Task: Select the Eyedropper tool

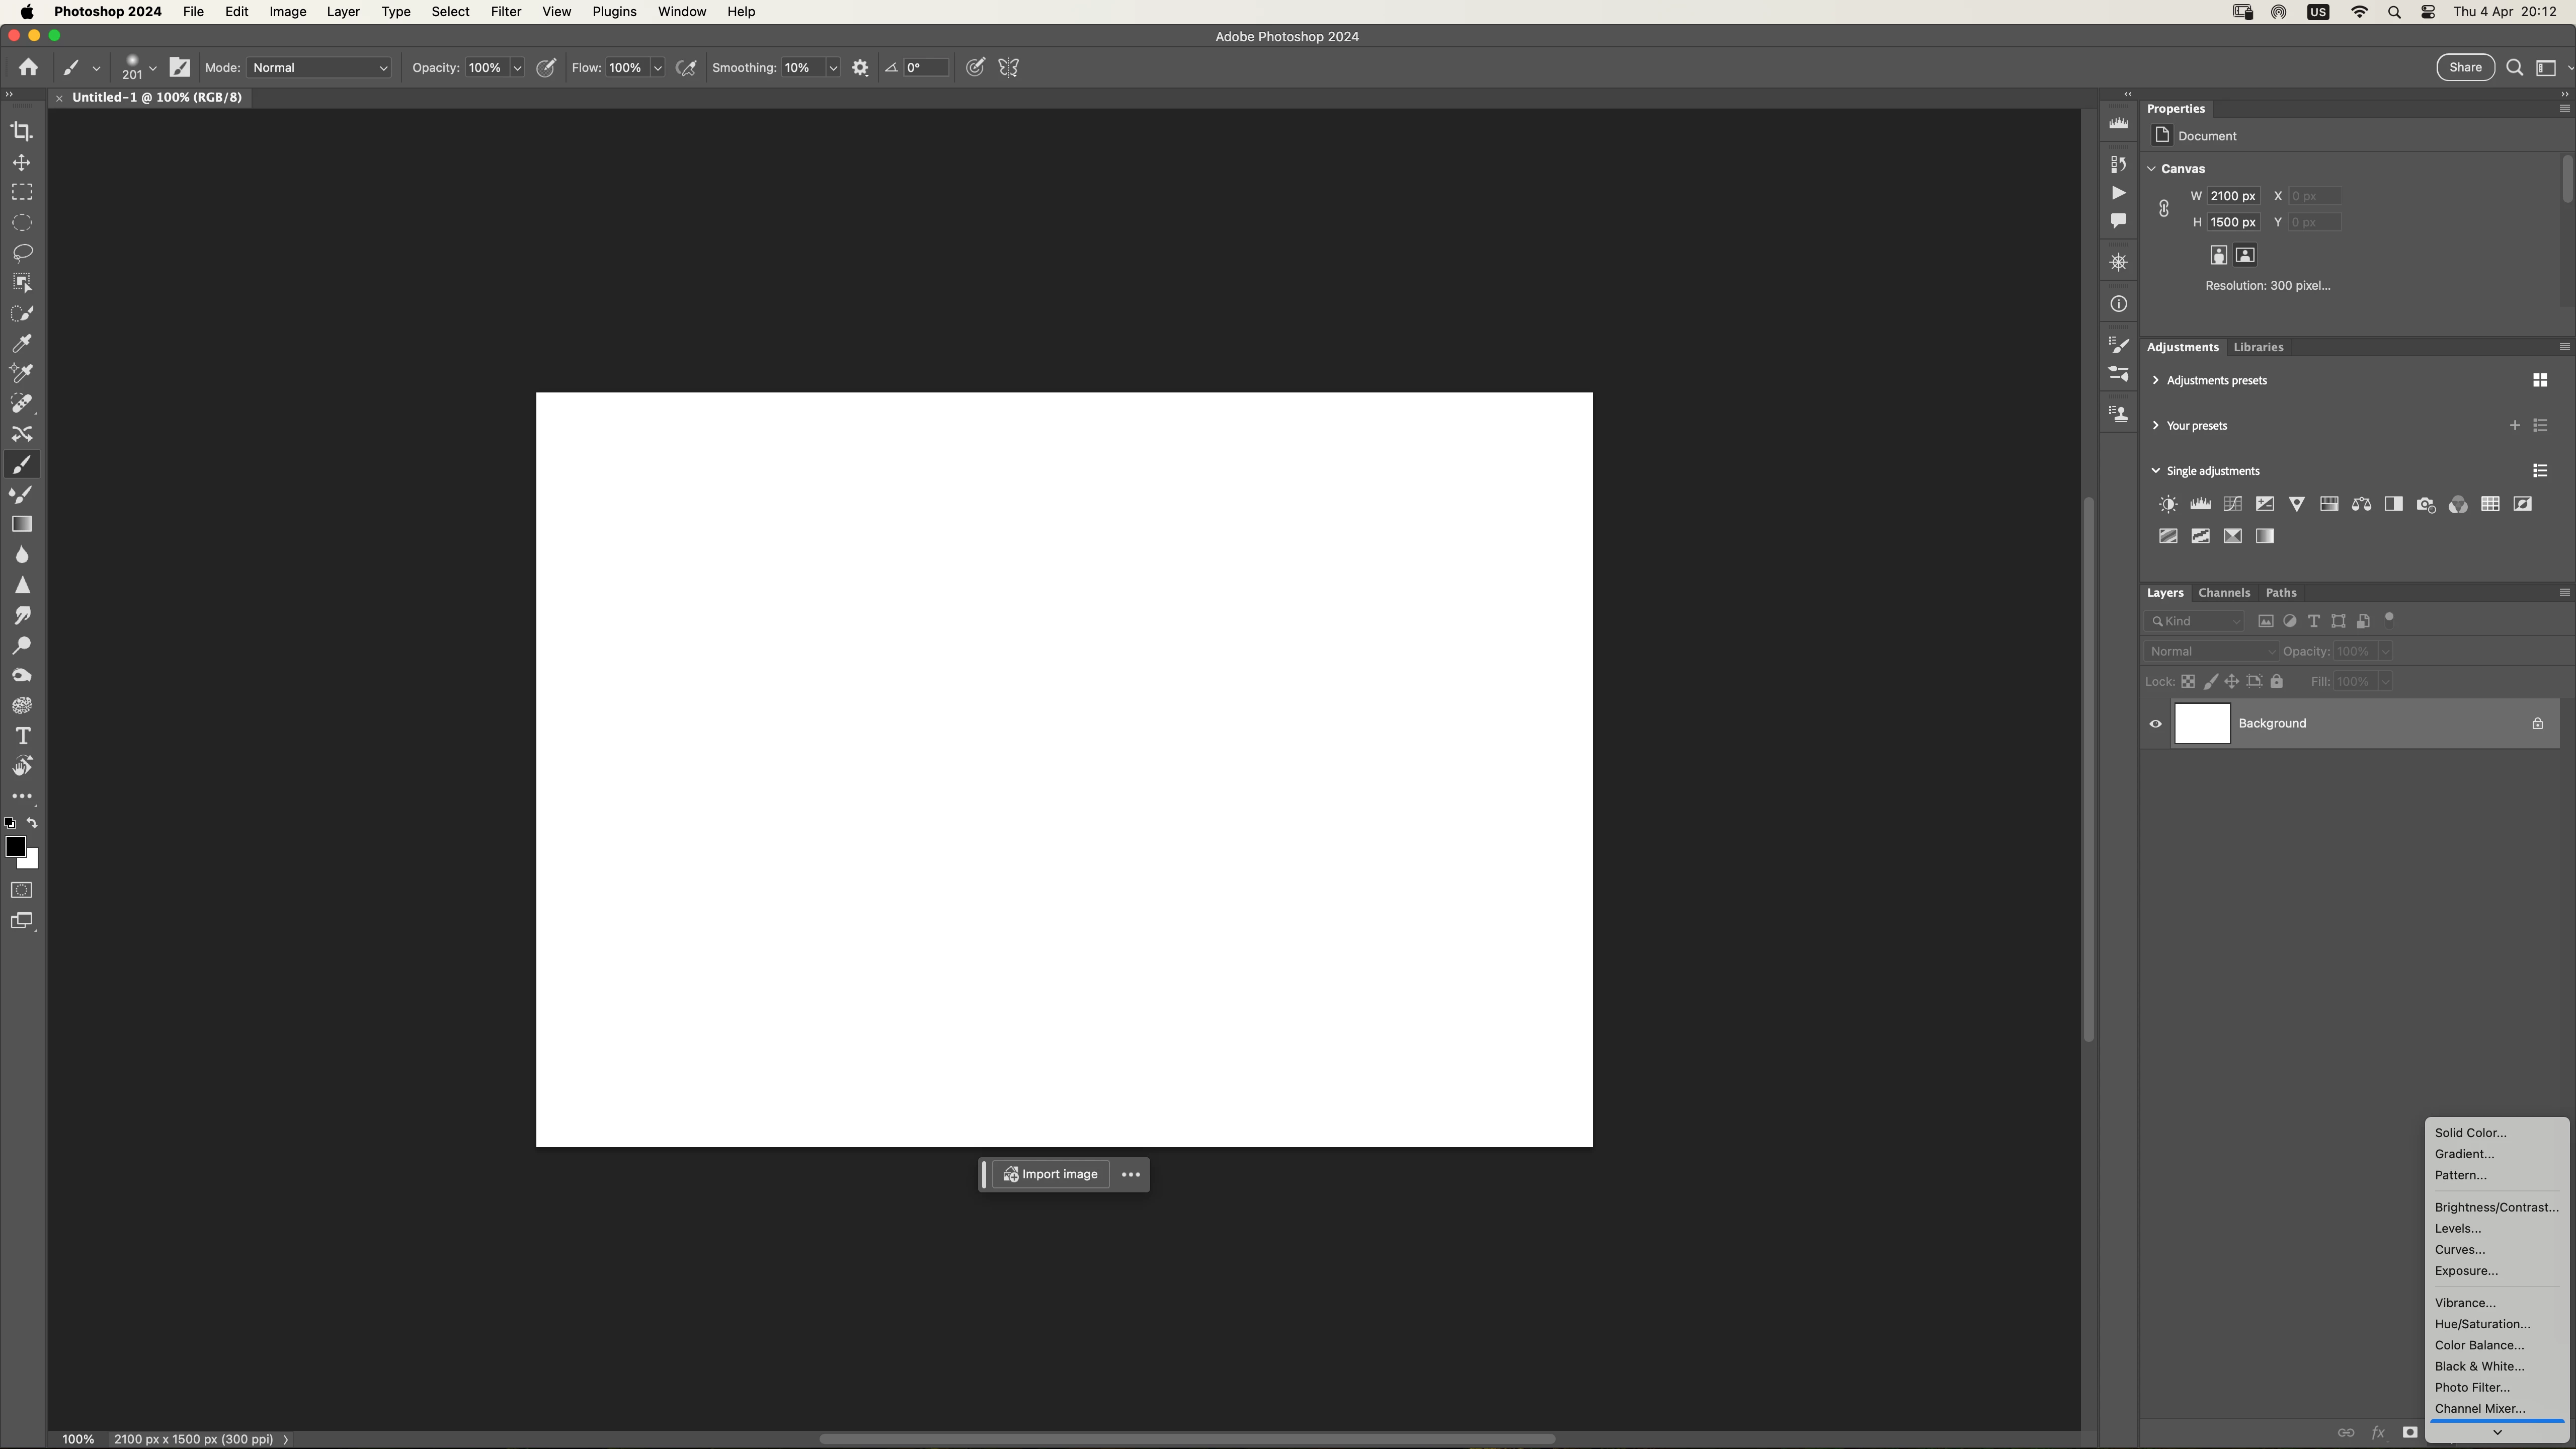Action: (x=22, y=343)
